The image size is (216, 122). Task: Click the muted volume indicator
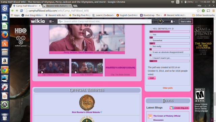[196, 2]
